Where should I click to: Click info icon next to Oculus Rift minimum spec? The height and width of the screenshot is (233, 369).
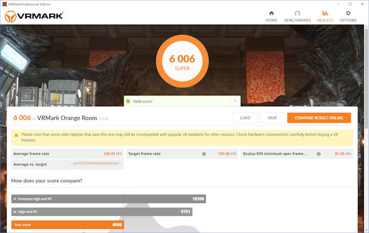tap(318, 154)
